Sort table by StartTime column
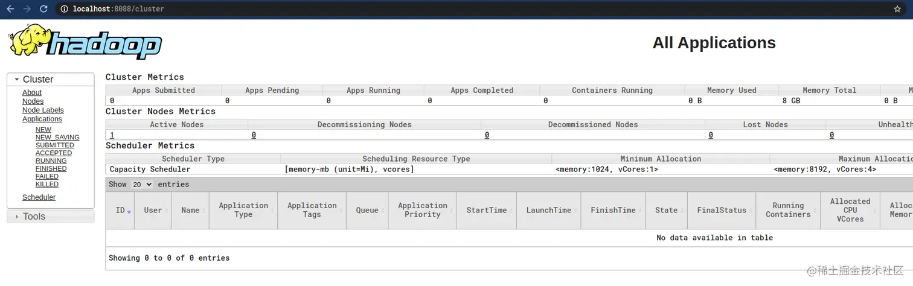Viewport: 913px width, 286px height. click(x=487, y=211)
